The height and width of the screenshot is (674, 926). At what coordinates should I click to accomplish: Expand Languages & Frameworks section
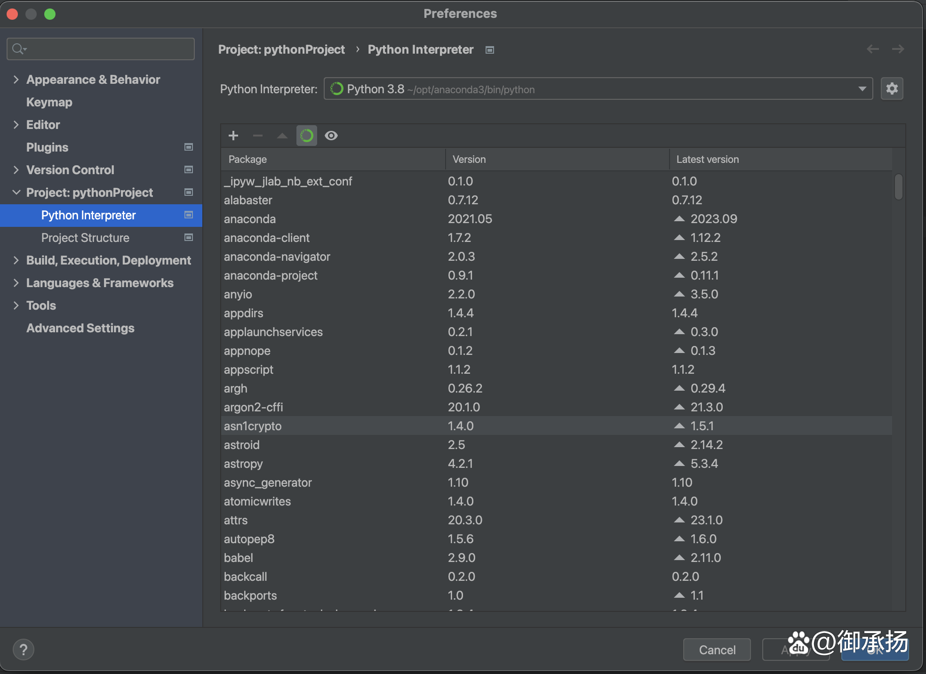[16, 283]
